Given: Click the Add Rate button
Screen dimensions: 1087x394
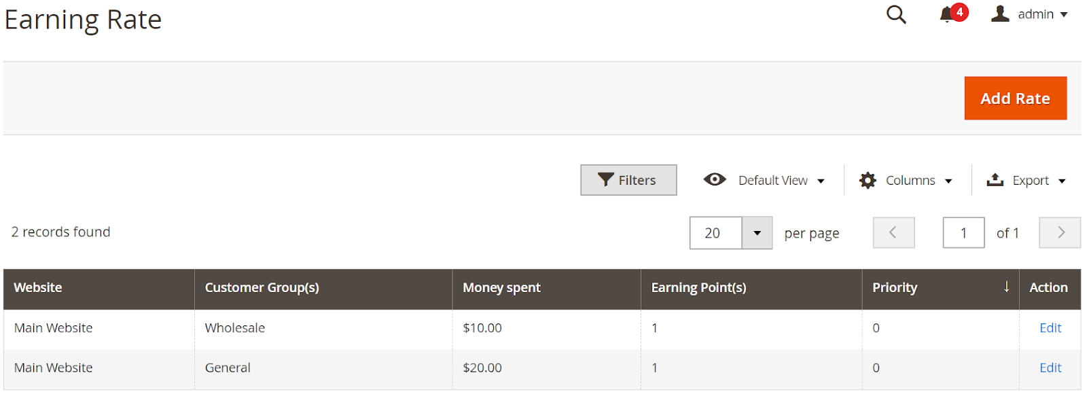Looking at the screenshot, I should click(1015, 98).
